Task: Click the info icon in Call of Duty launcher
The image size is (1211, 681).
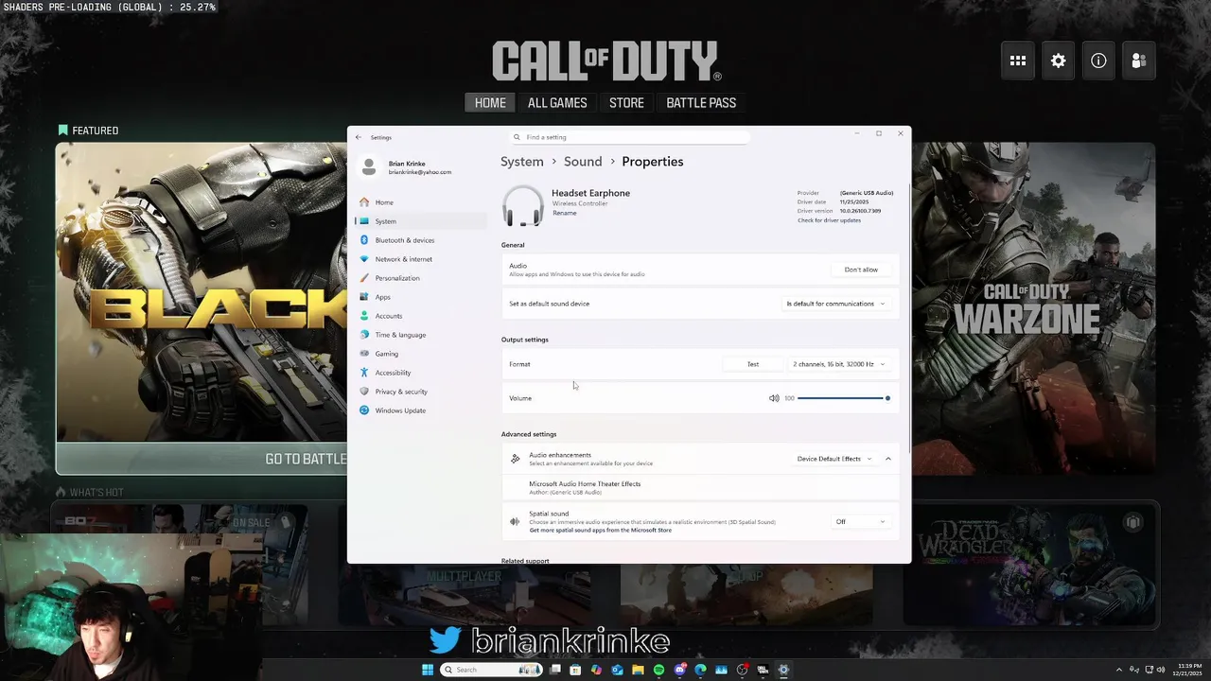Action: (x=1098, y=61)
